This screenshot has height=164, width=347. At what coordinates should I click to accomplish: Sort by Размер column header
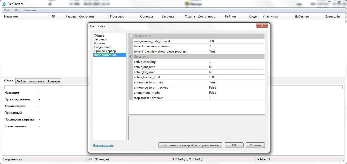coord(67,16)
